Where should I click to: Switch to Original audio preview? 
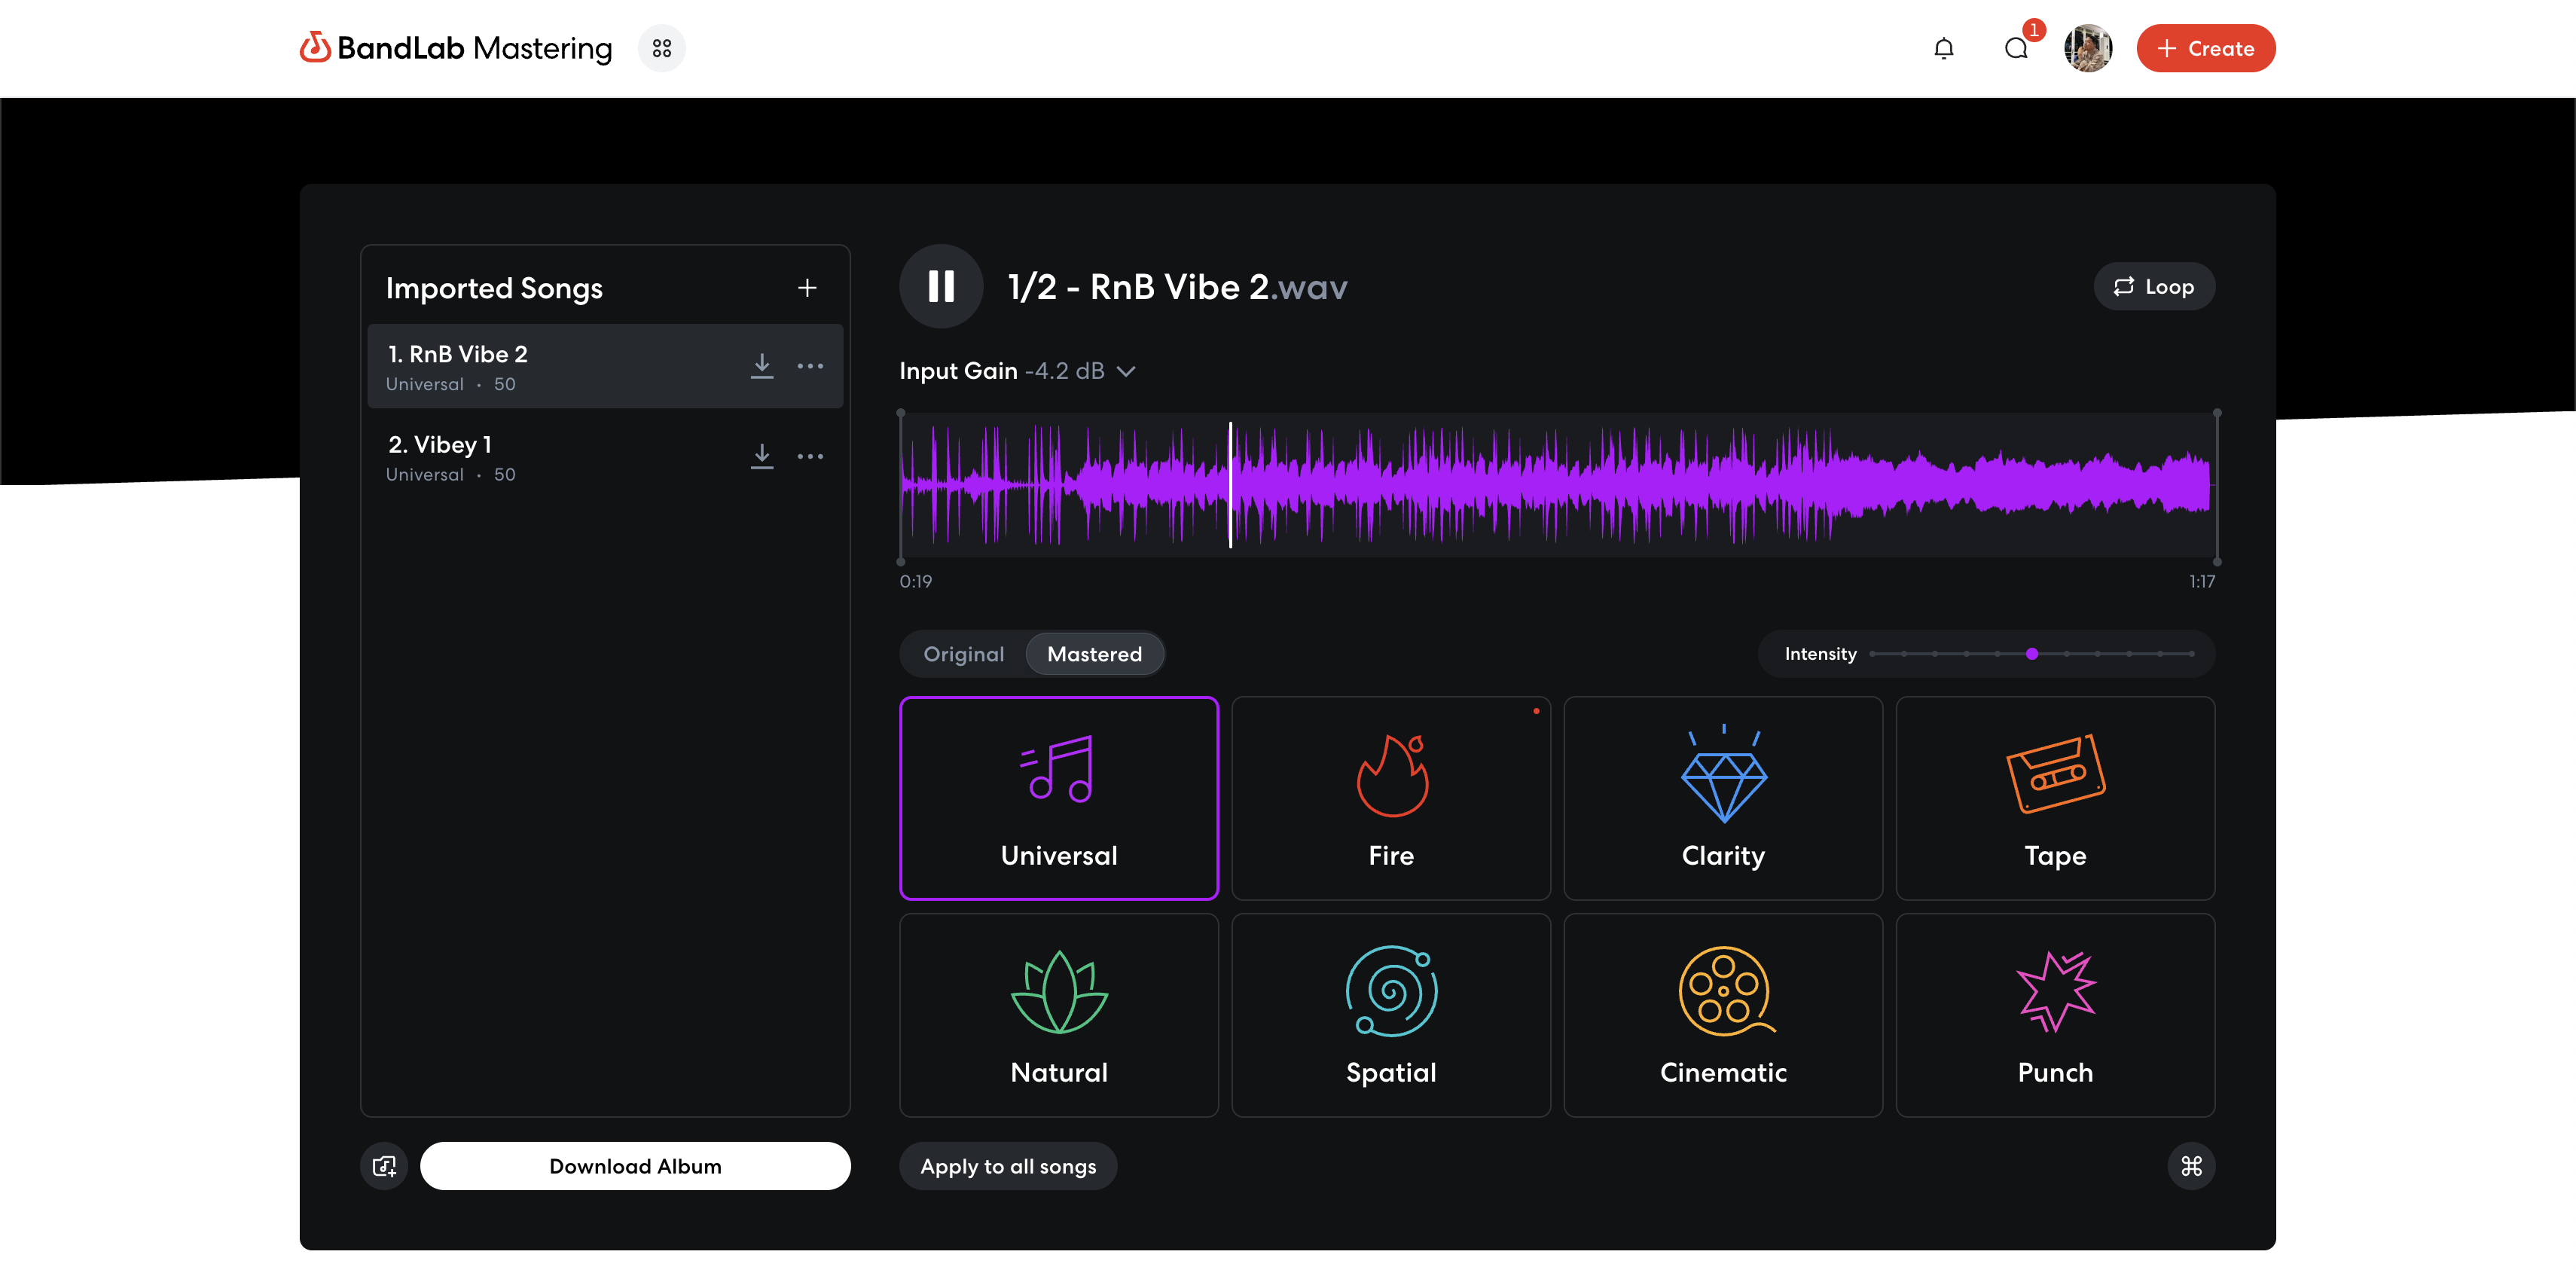point(963,654)
